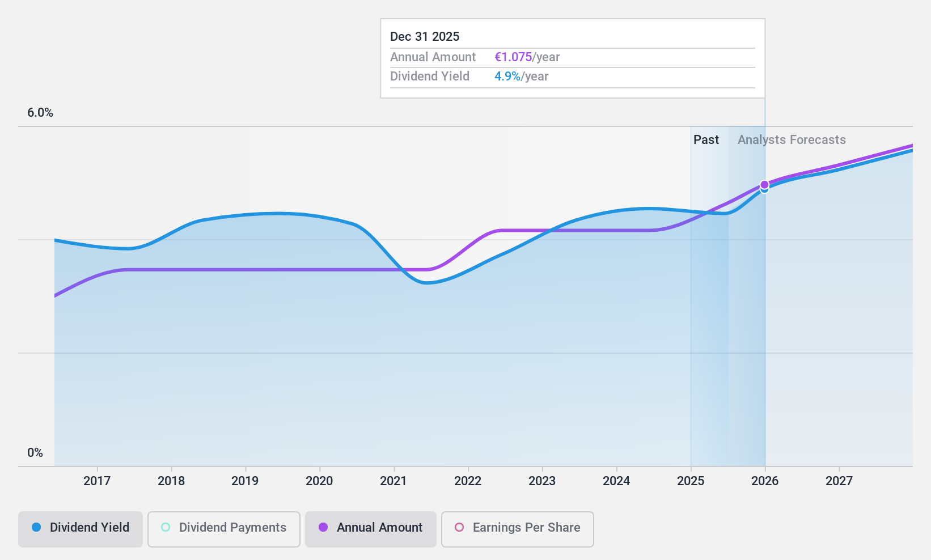The image size is (931, 560).
Task: Click the 0% y-axis label
Action: click(x=35, y=453)
